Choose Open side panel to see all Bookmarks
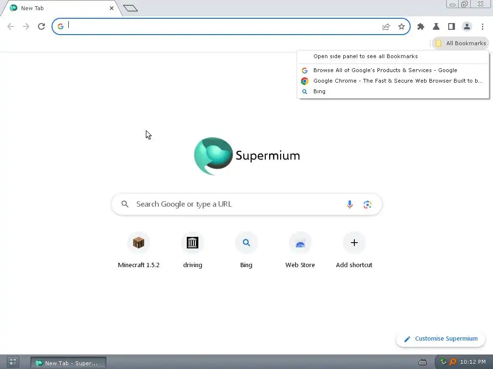 click(x=393, y=57)
